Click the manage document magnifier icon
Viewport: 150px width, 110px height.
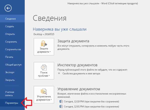click(x=44, y=91)
